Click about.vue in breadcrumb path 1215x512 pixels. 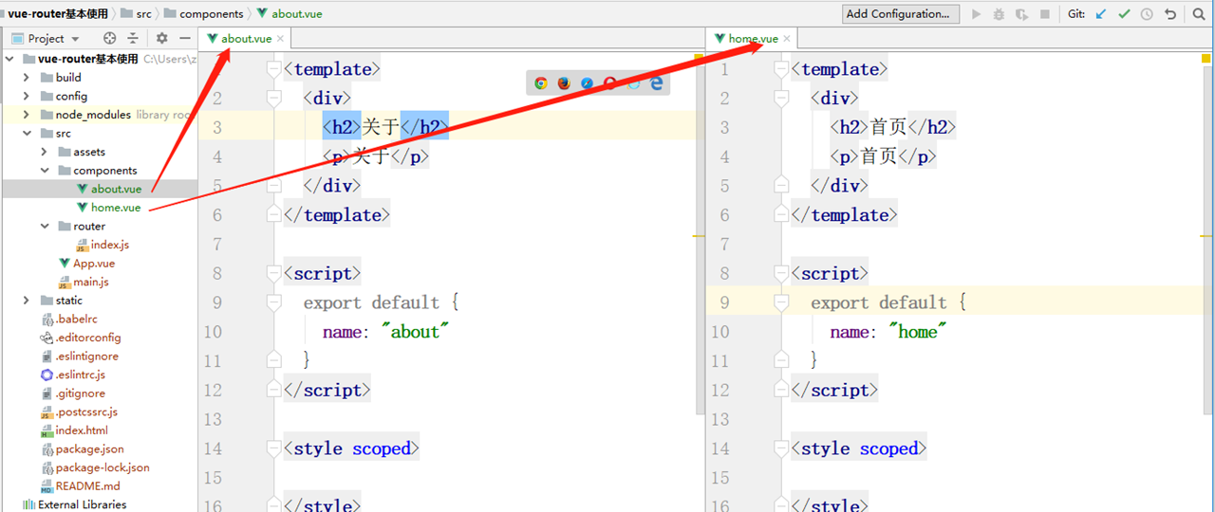[x=291, y=13]
